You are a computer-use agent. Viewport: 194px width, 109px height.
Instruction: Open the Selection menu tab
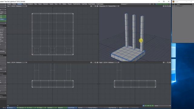[x=45, y=4]
